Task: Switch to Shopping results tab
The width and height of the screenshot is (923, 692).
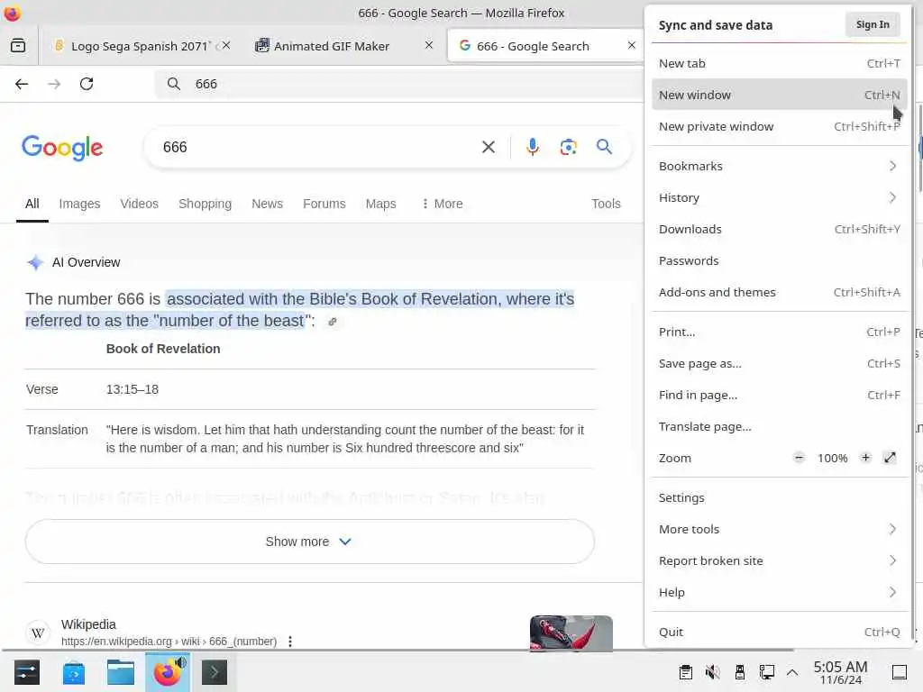Action: pos(205,204)
